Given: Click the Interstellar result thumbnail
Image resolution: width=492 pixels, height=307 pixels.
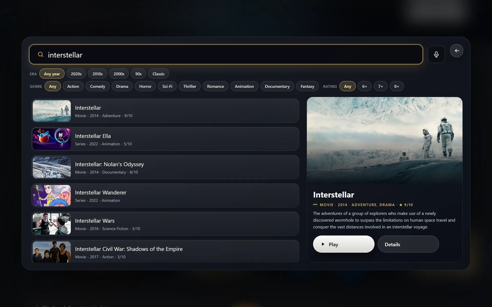Looking at the screenshot, I should (52, 111).
